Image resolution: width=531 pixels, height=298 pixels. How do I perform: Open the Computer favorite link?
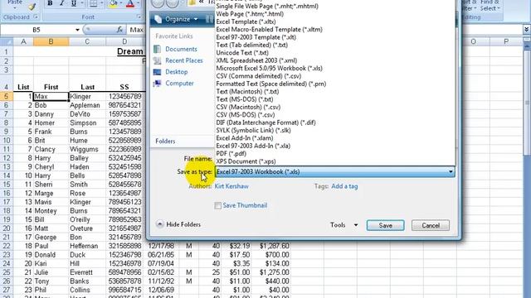pos(179,83)
